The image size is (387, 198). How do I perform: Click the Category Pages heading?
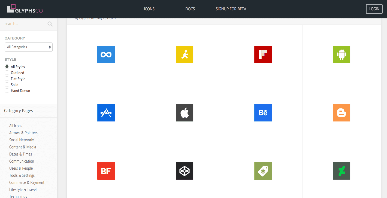click(19, 111)
